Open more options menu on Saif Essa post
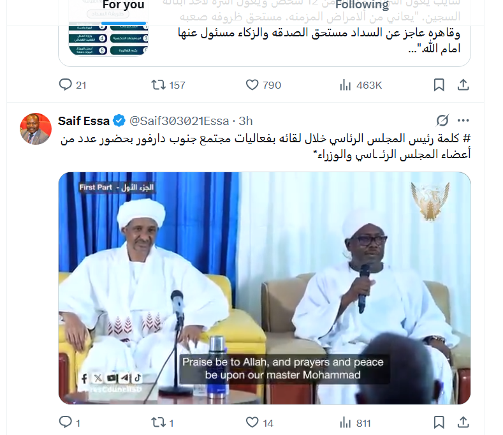The image size is (503, 435). coord(463,121)
